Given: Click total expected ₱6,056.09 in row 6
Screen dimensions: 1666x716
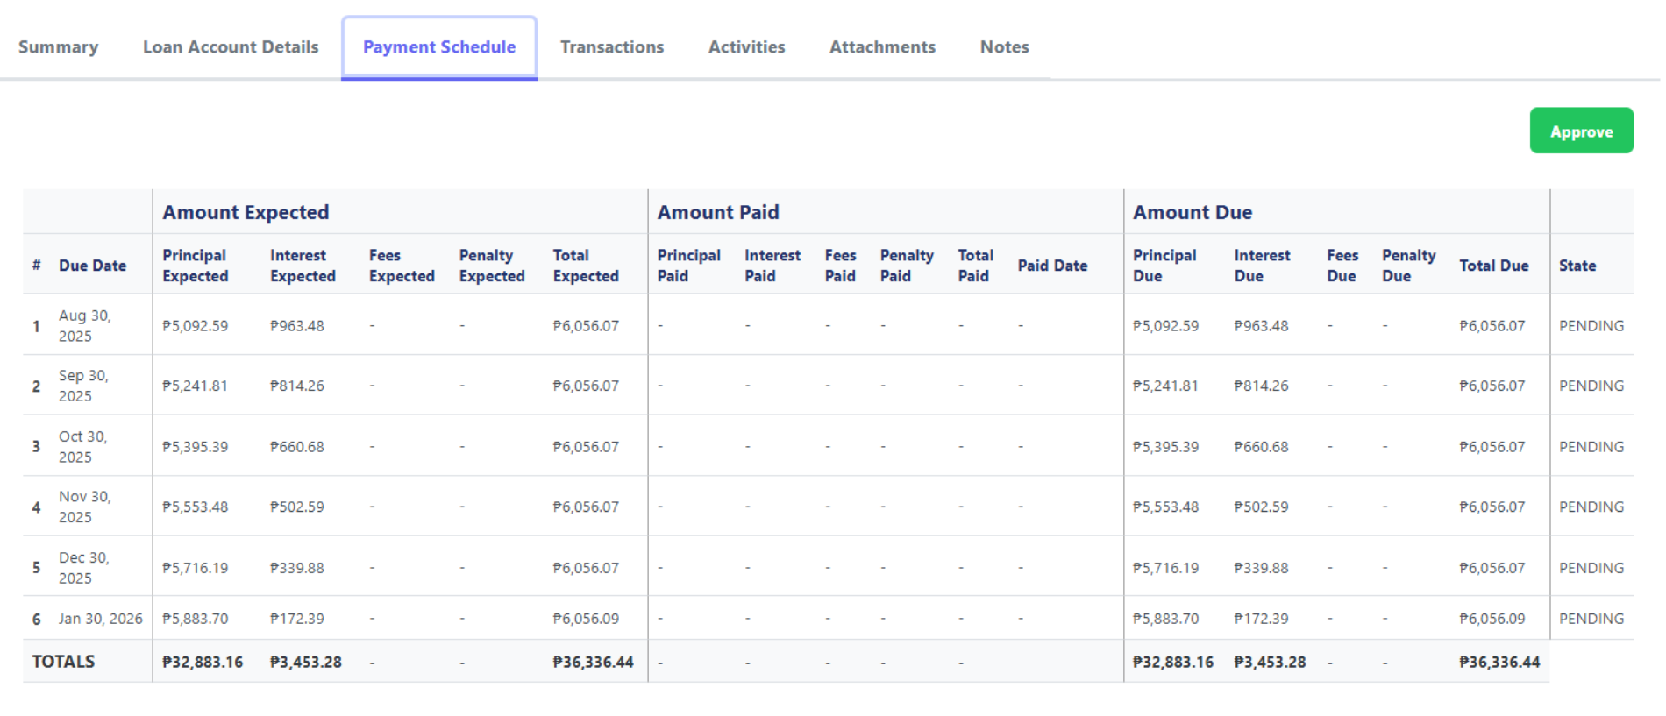Looking at the screenshot, I should 586,619.
